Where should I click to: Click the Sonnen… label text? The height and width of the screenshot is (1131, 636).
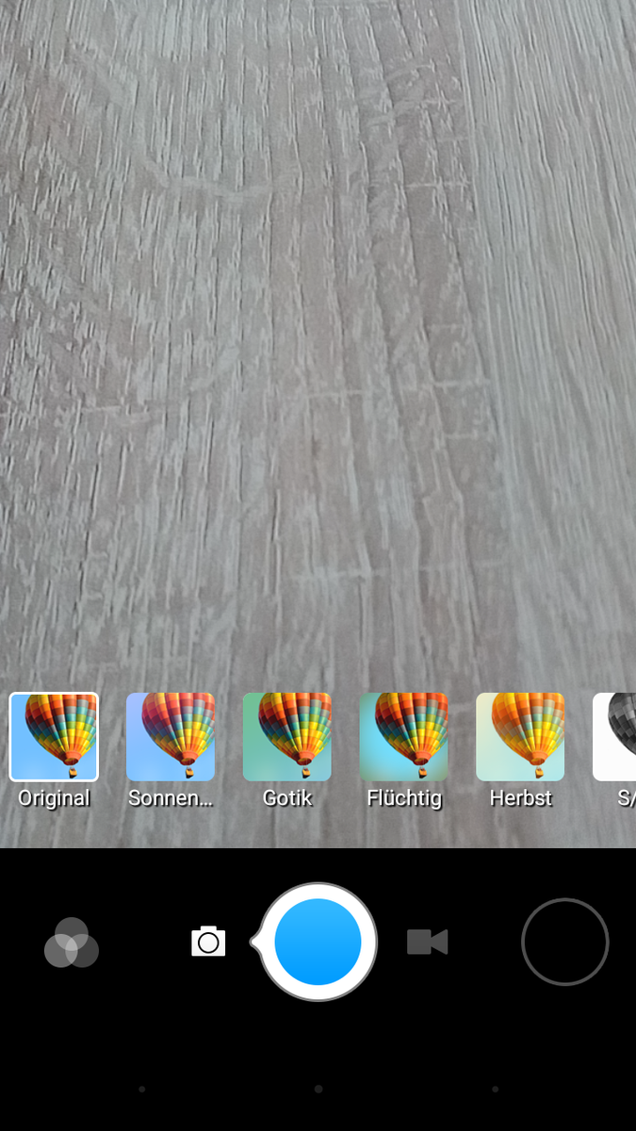(171, 798)
